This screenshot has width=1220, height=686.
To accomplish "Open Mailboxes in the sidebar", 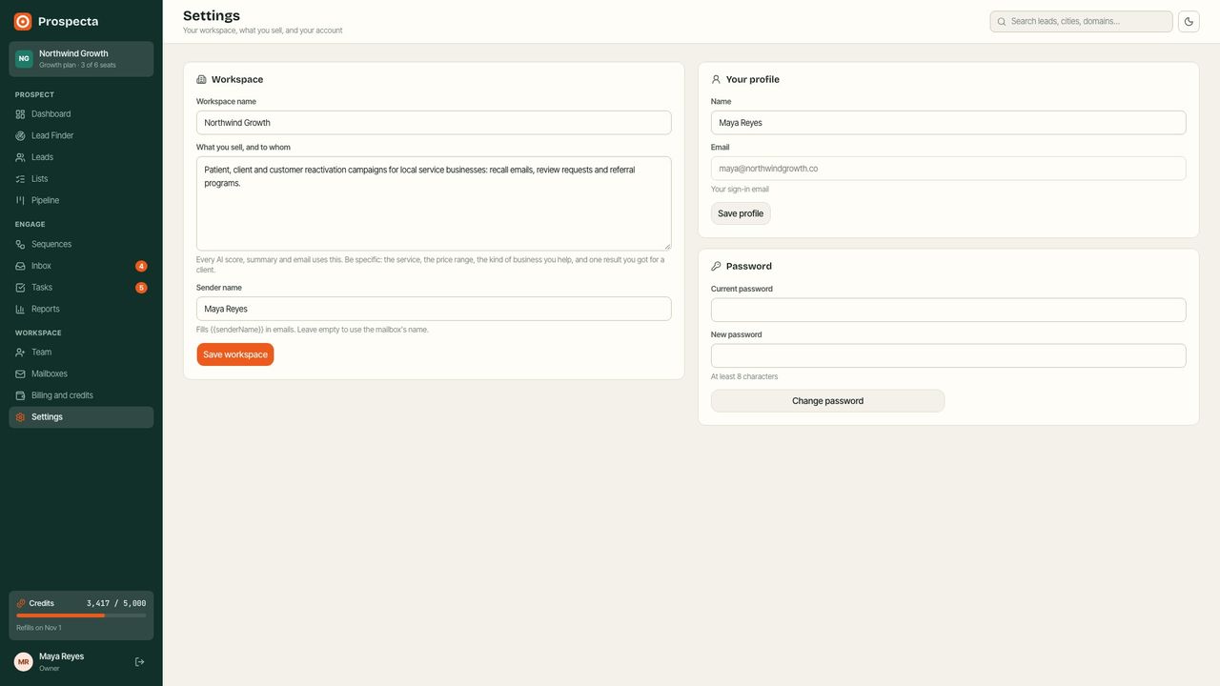I will pos(81,373).
